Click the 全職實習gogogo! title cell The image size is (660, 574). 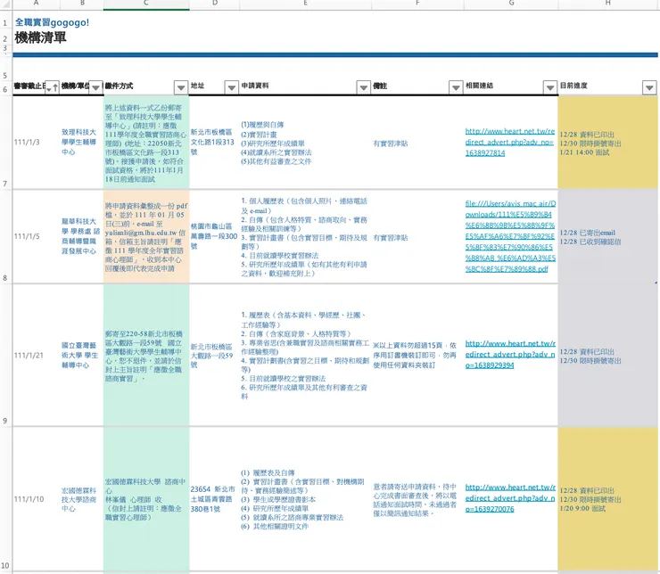53,22
